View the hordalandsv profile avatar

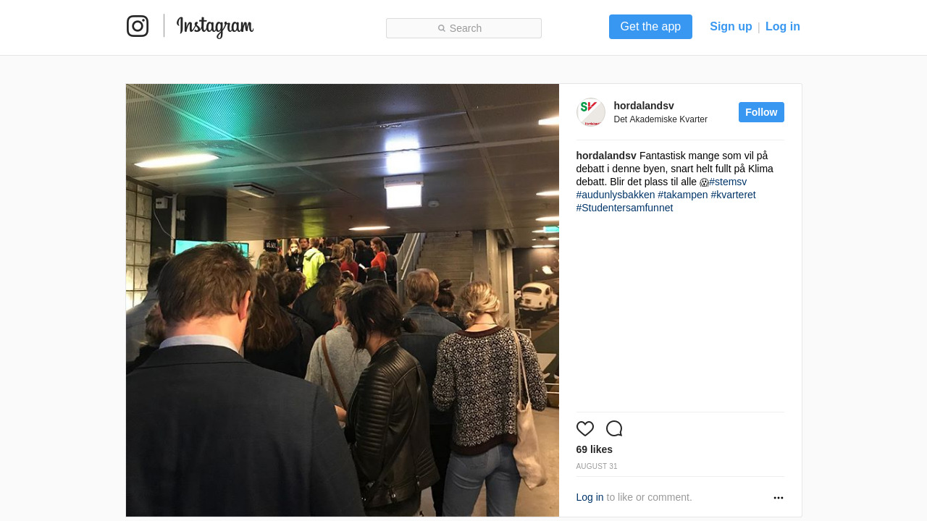click(x=591, y=112)
